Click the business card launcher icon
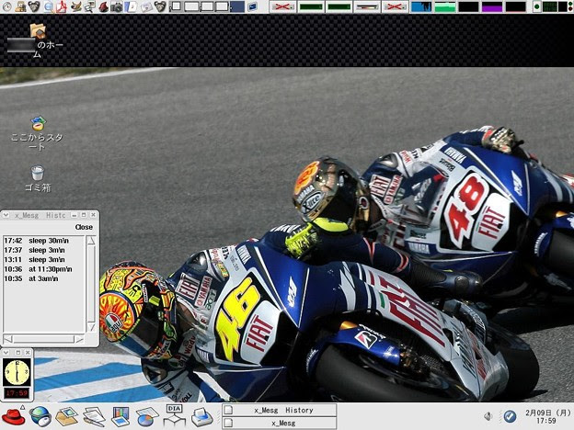574x430 pixels. coord(145,6)
